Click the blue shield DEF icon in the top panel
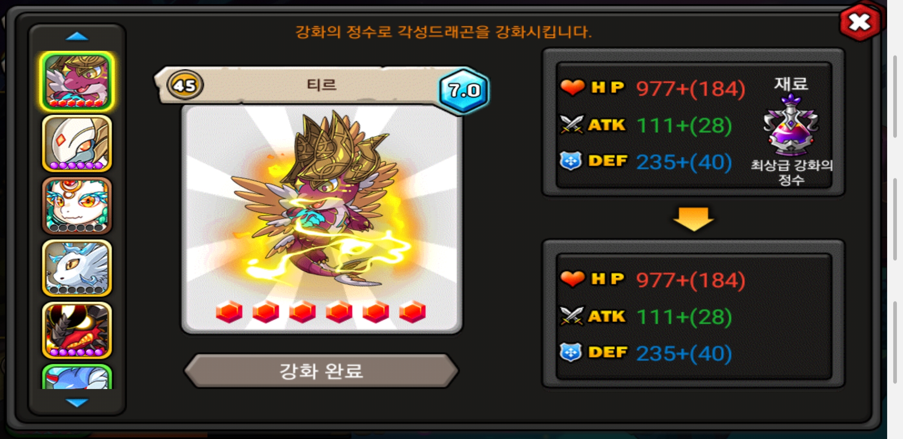 571,161
